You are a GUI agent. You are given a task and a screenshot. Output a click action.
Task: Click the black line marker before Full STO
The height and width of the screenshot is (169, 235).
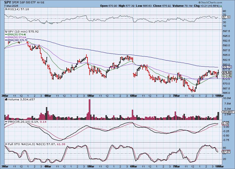(x=6, y=144)
